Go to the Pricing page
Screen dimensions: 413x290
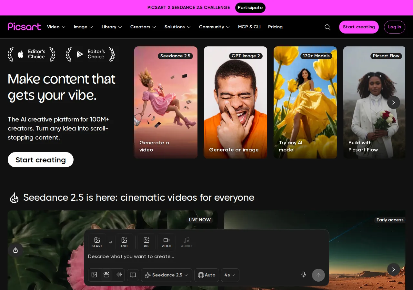pos(275,27)
